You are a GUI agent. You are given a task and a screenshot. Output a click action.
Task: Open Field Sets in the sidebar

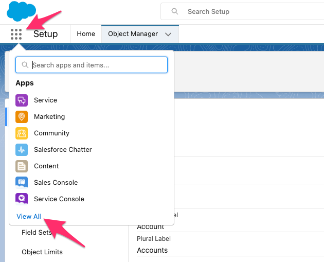click(x=37, y=233)
